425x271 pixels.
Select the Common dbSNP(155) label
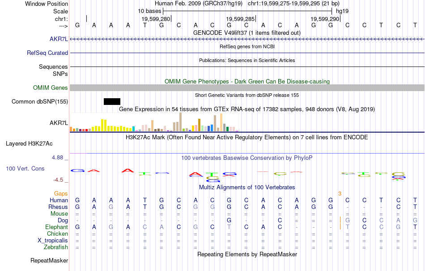(39, 102)
